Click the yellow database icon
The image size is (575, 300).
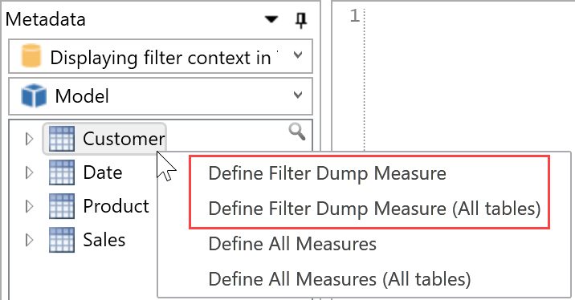(x=31, y=55)
